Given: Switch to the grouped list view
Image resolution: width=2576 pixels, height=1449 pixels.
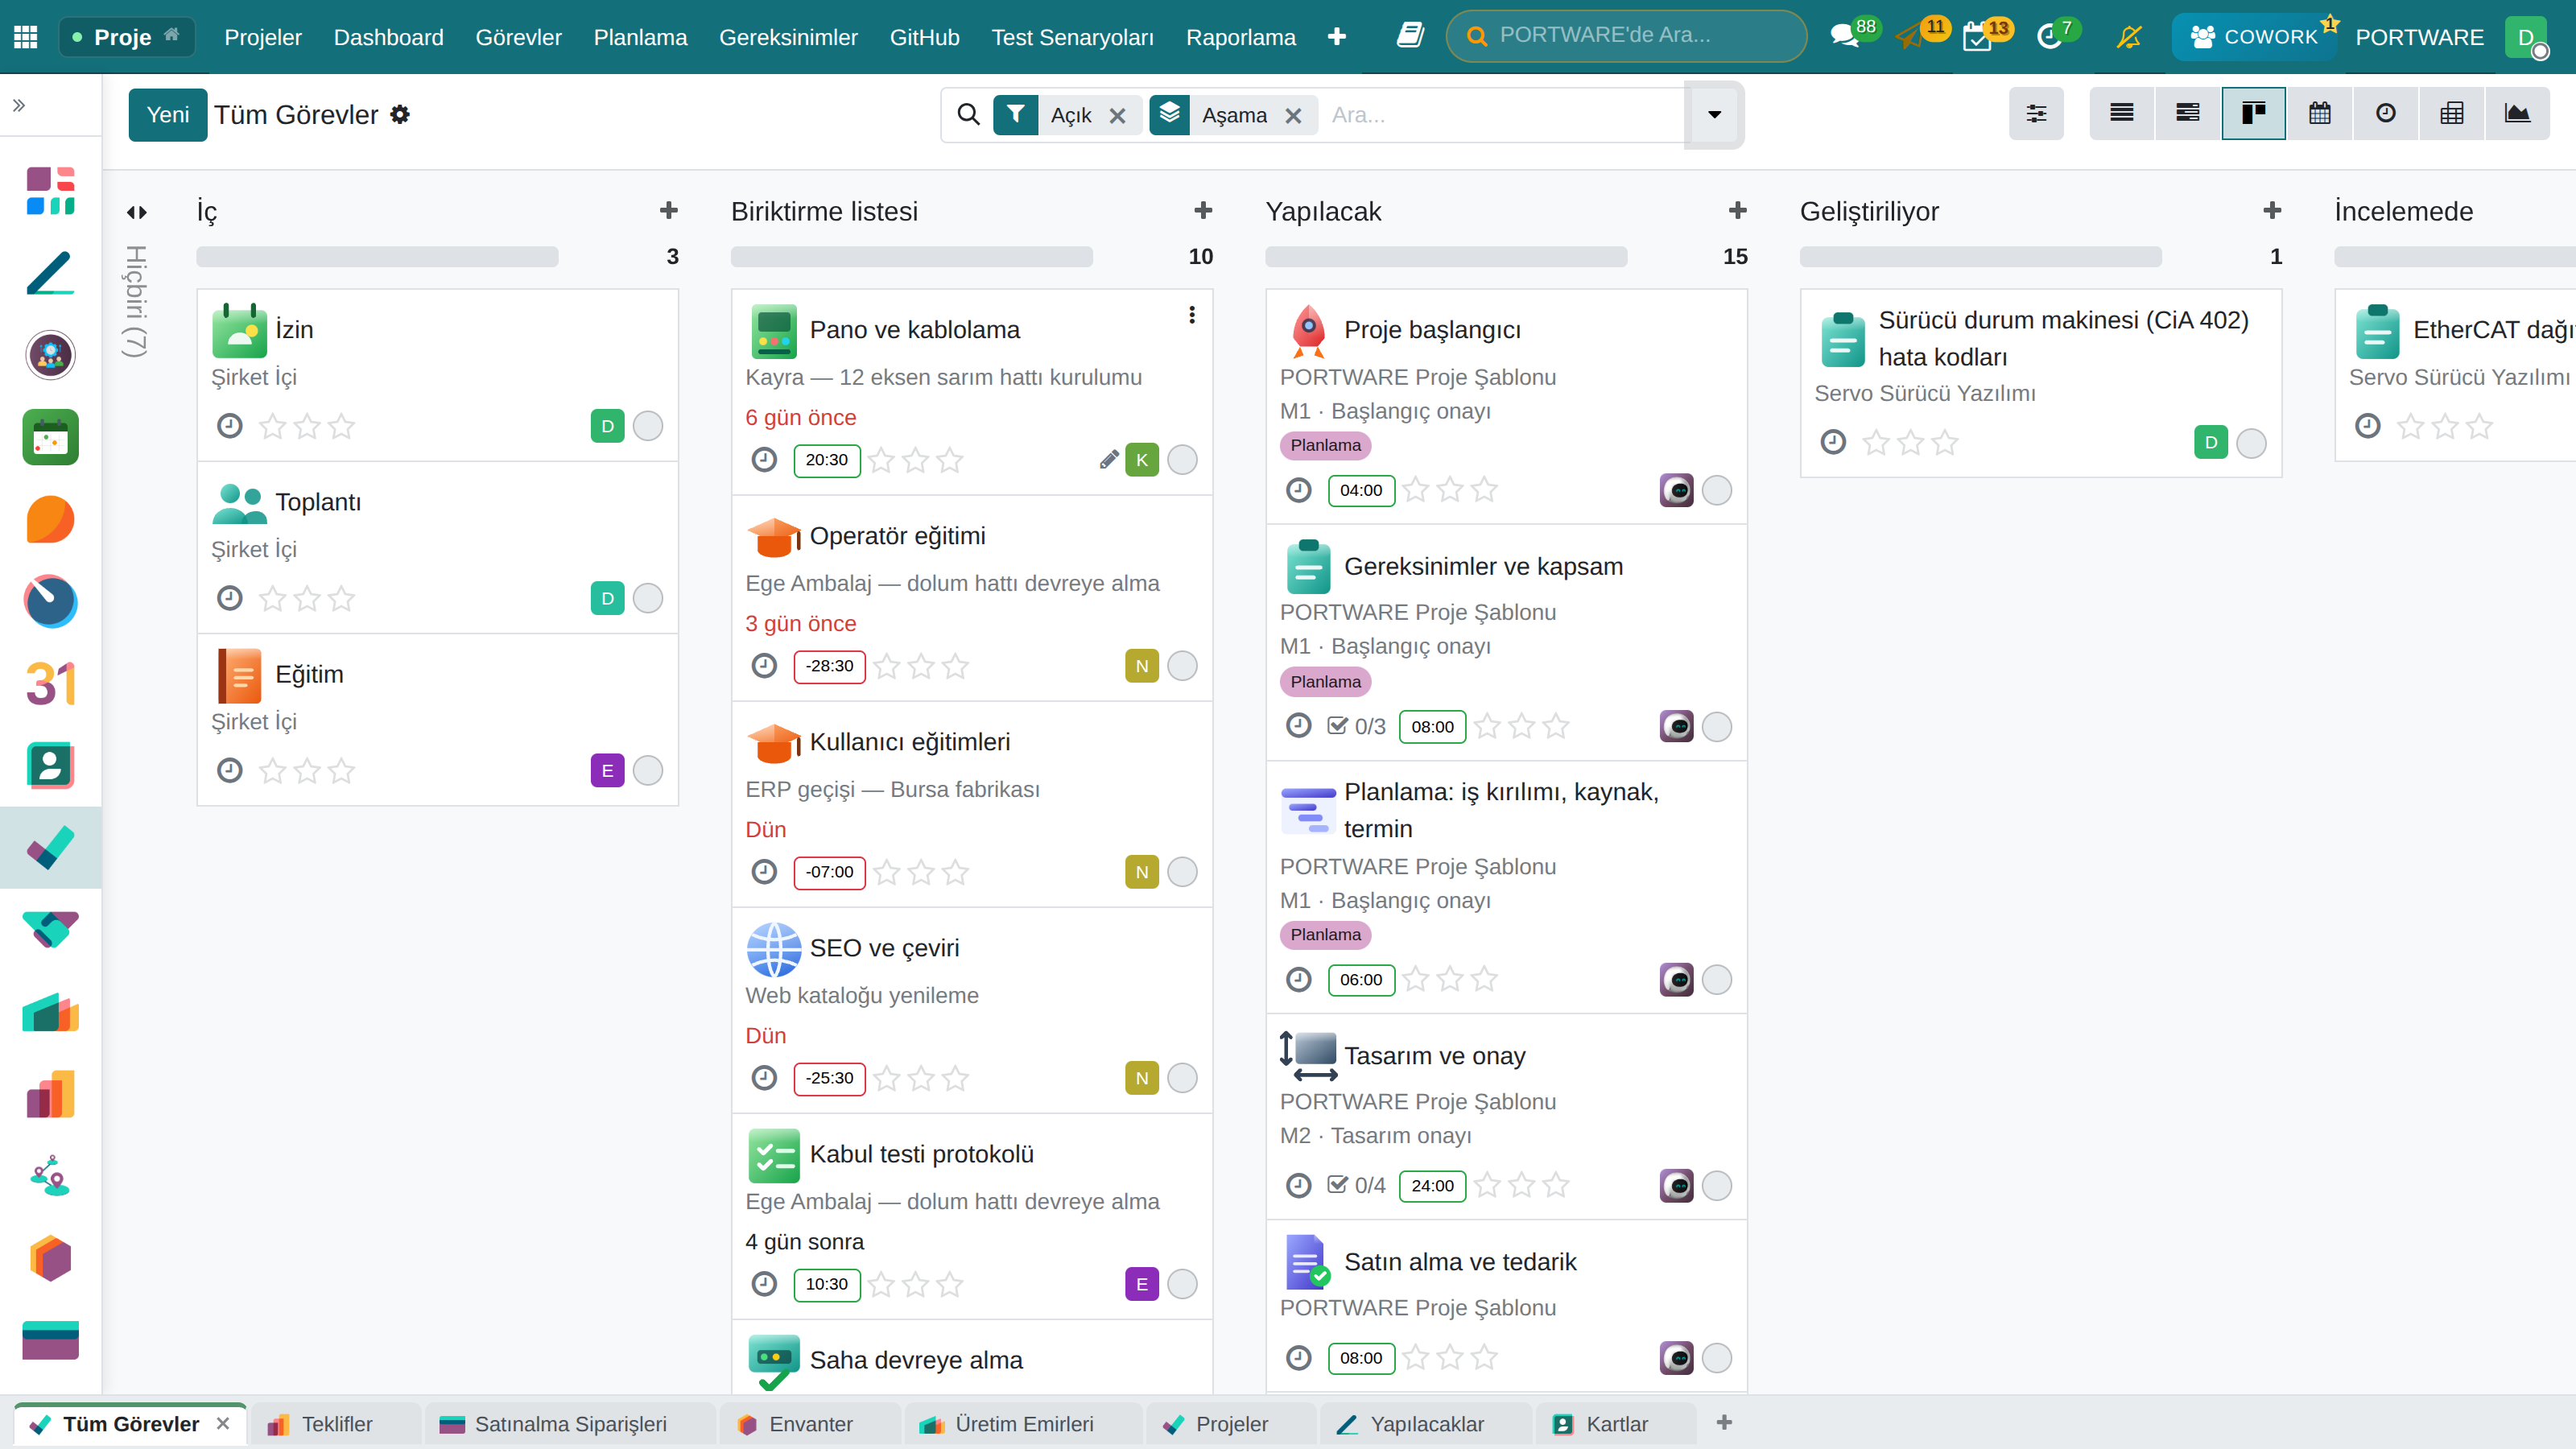Looking at the screenshot, I should tap(2188, 113).
